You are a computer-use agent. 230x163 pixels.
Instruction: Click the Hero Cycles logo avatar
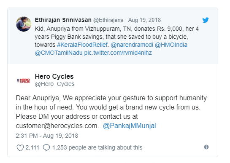tap(24, 80)
